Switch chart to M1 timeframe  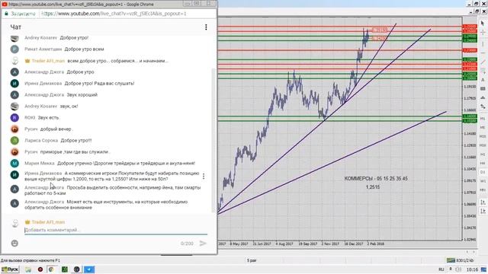click(483, 119)
